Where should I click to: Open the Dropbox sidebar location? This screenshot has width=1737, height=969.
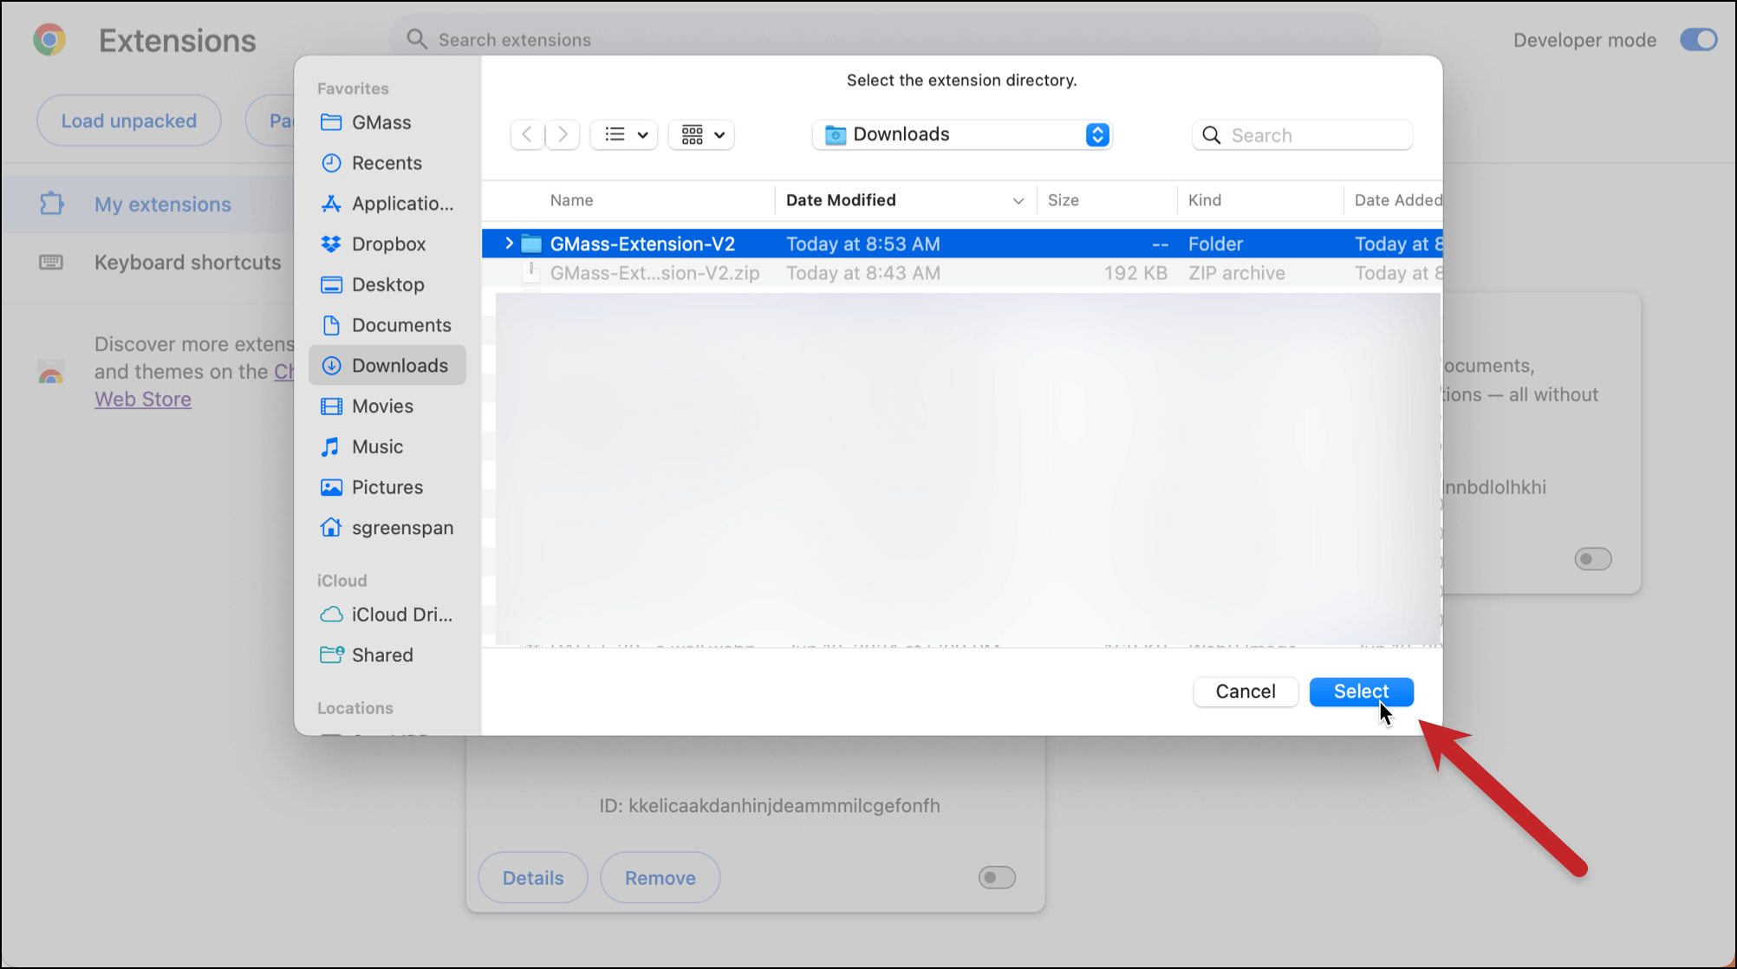[373, 244]
